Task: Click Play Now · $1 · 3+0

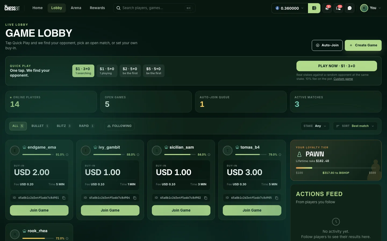Action: click(336, 66)
